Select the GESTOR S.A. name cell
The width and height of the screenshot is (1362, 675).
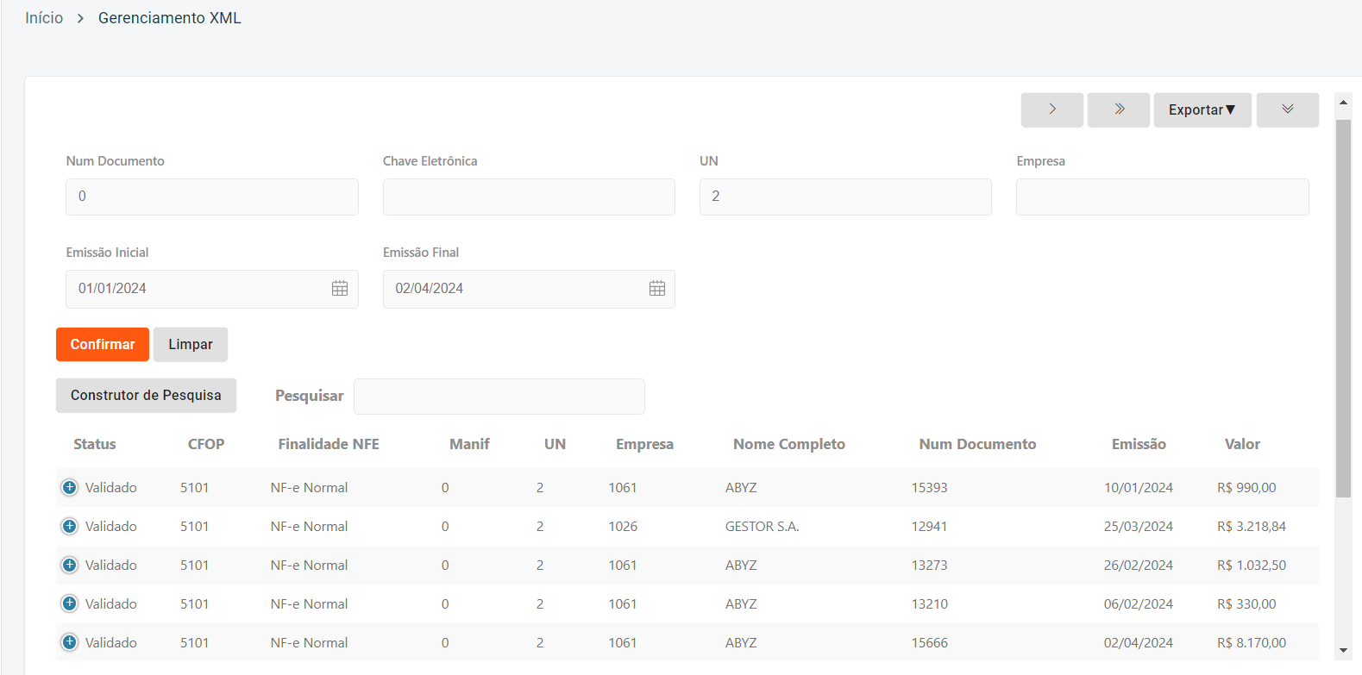coord(762,527)
